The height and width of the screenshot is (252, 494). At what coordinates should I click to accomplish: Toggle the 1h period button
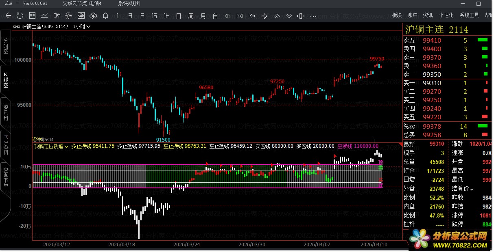[166, 16]
